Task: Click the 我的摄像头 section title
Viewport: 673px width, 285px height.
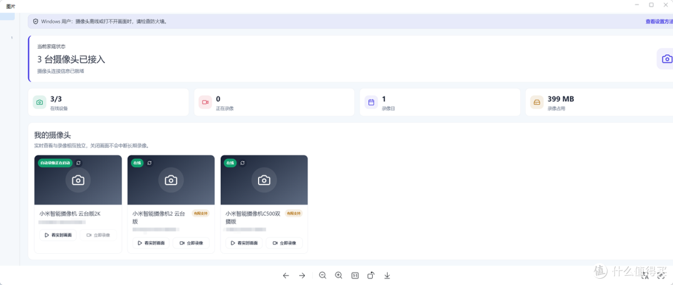Action: point(52,135)
